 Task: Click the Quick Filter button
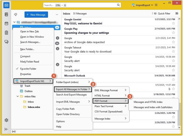[x=162, y=13]
